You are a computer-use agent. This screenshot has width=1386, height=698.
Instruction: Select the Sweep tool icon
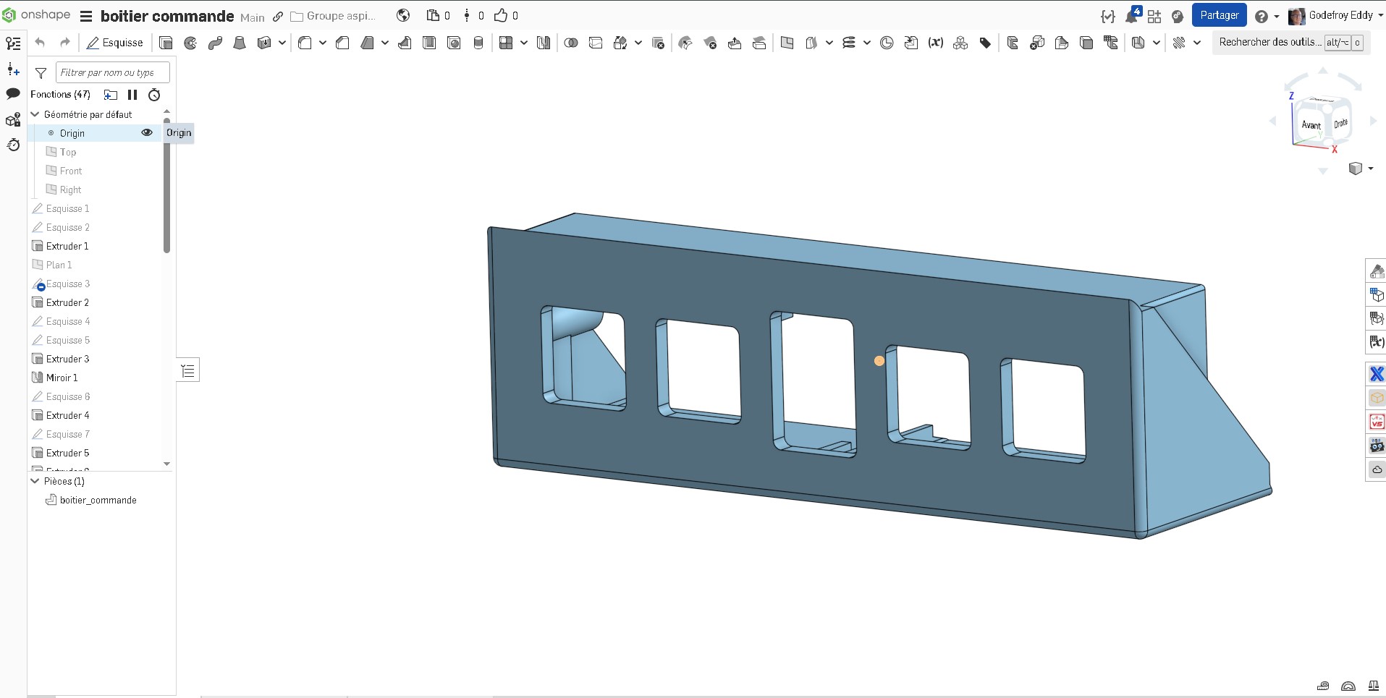click(215, 43)
